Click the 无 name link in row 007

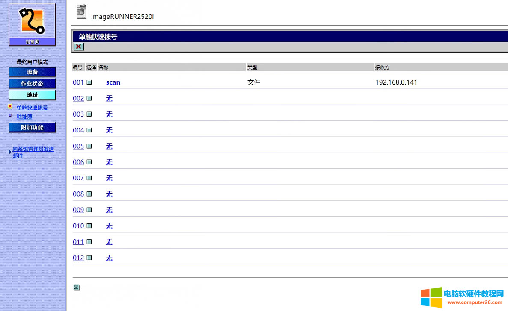tap(109, 178)
